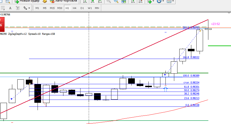This screenshot has width=231, height=124.
Task: Switch chart to bar chart type
Action: pos(85,2)
